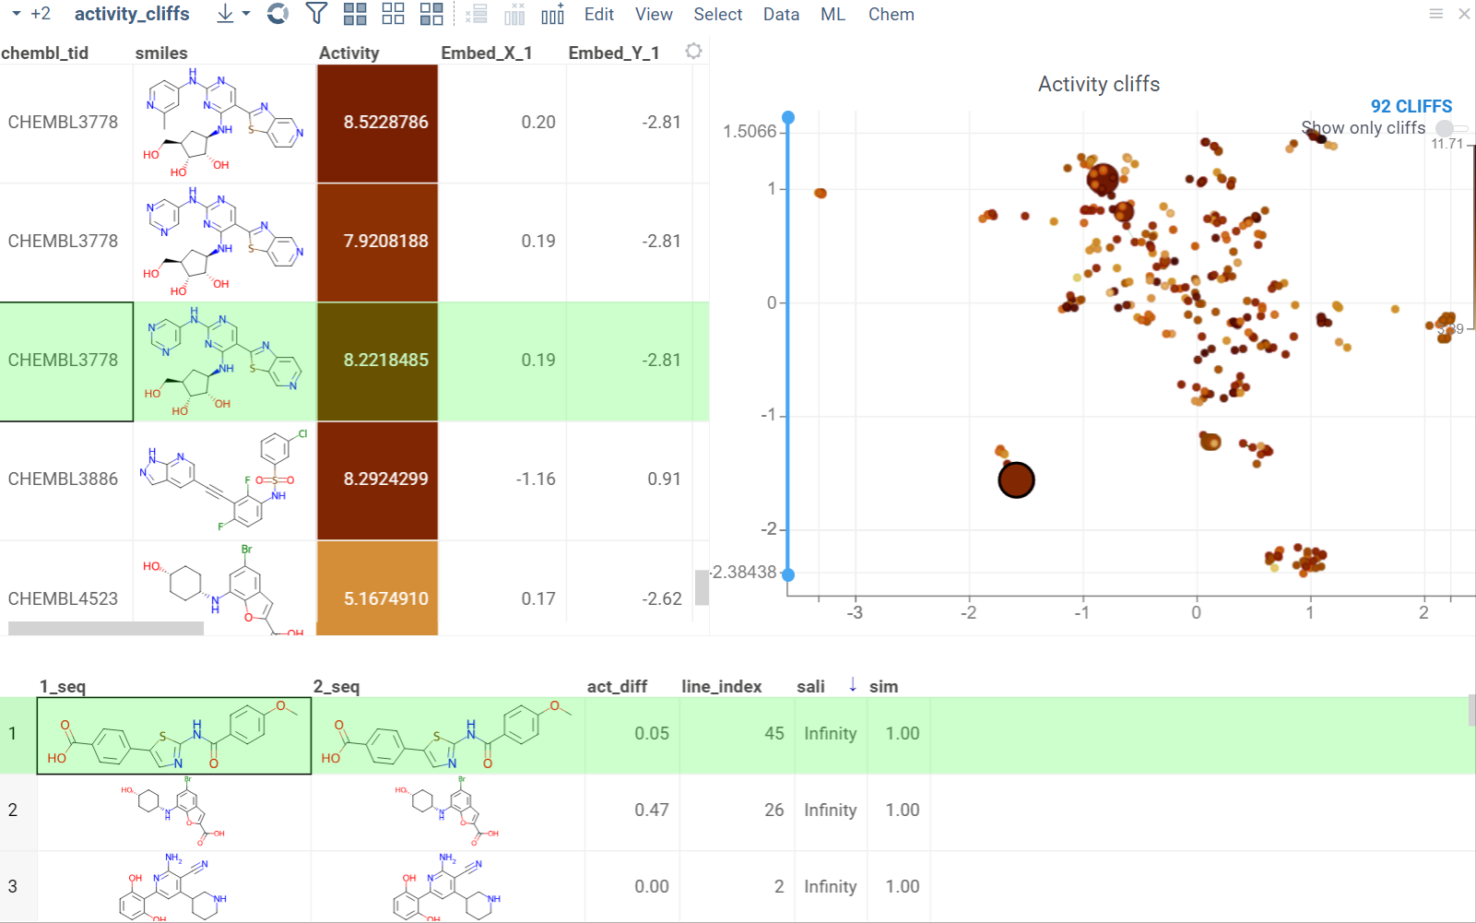
Task: Select the all-filled four-square layout icon
Action: click(x=355, y=14)
